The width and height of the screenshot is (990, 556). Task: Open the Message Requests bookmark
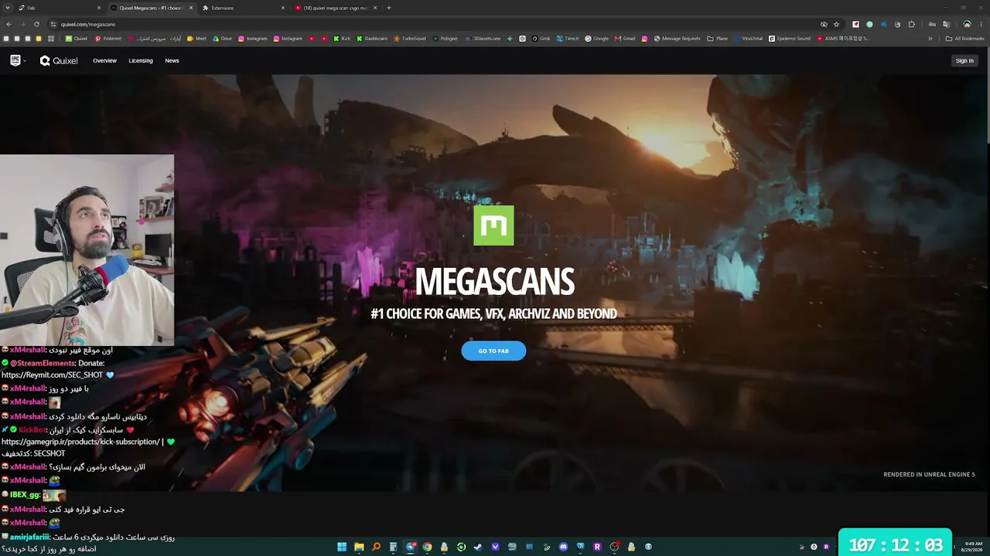pyautogui.click(x=677, y=39)
